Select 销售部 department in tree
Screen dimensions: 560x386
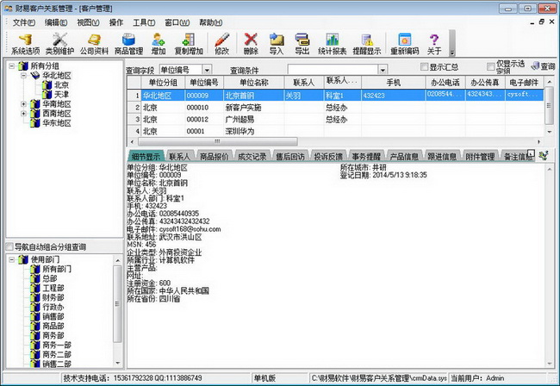(53, 316)
